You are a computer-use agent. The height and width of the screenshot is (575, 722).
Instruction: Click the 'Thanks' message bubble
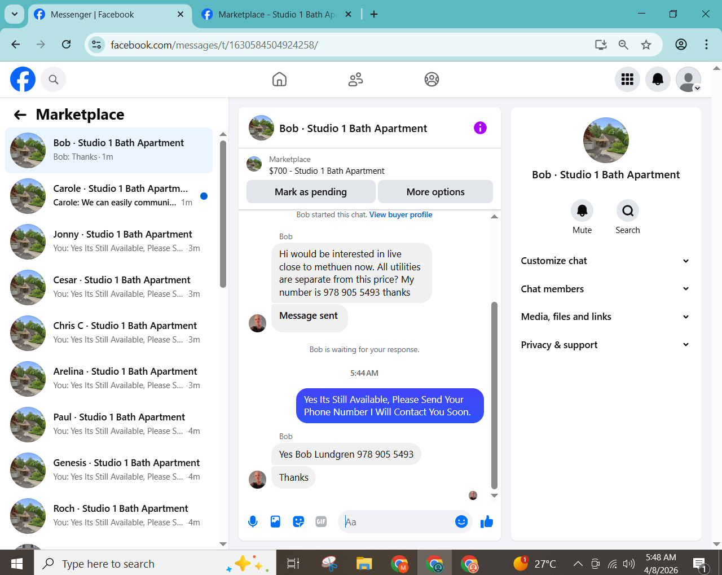[293, 477]
